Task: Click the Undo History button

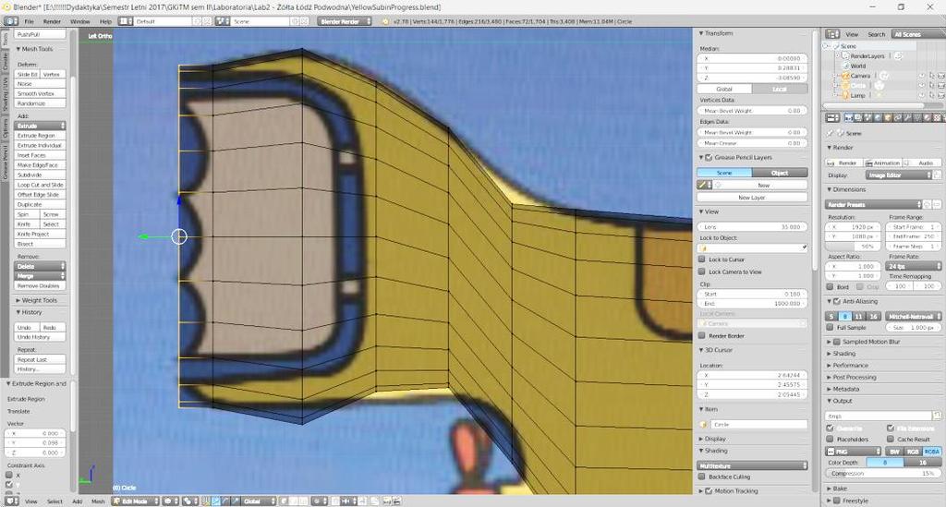Action: click(x=40, y=337)
